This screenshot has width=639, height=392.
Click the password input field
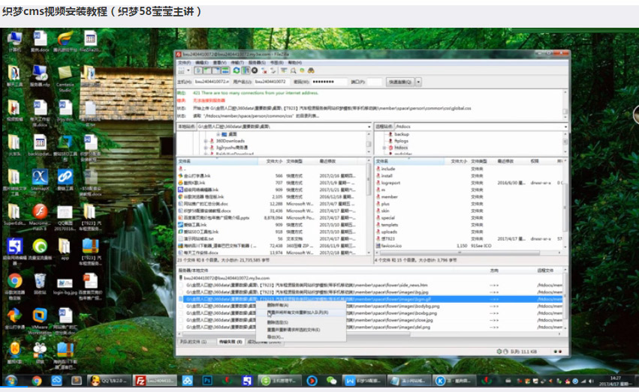pos(329,82)
